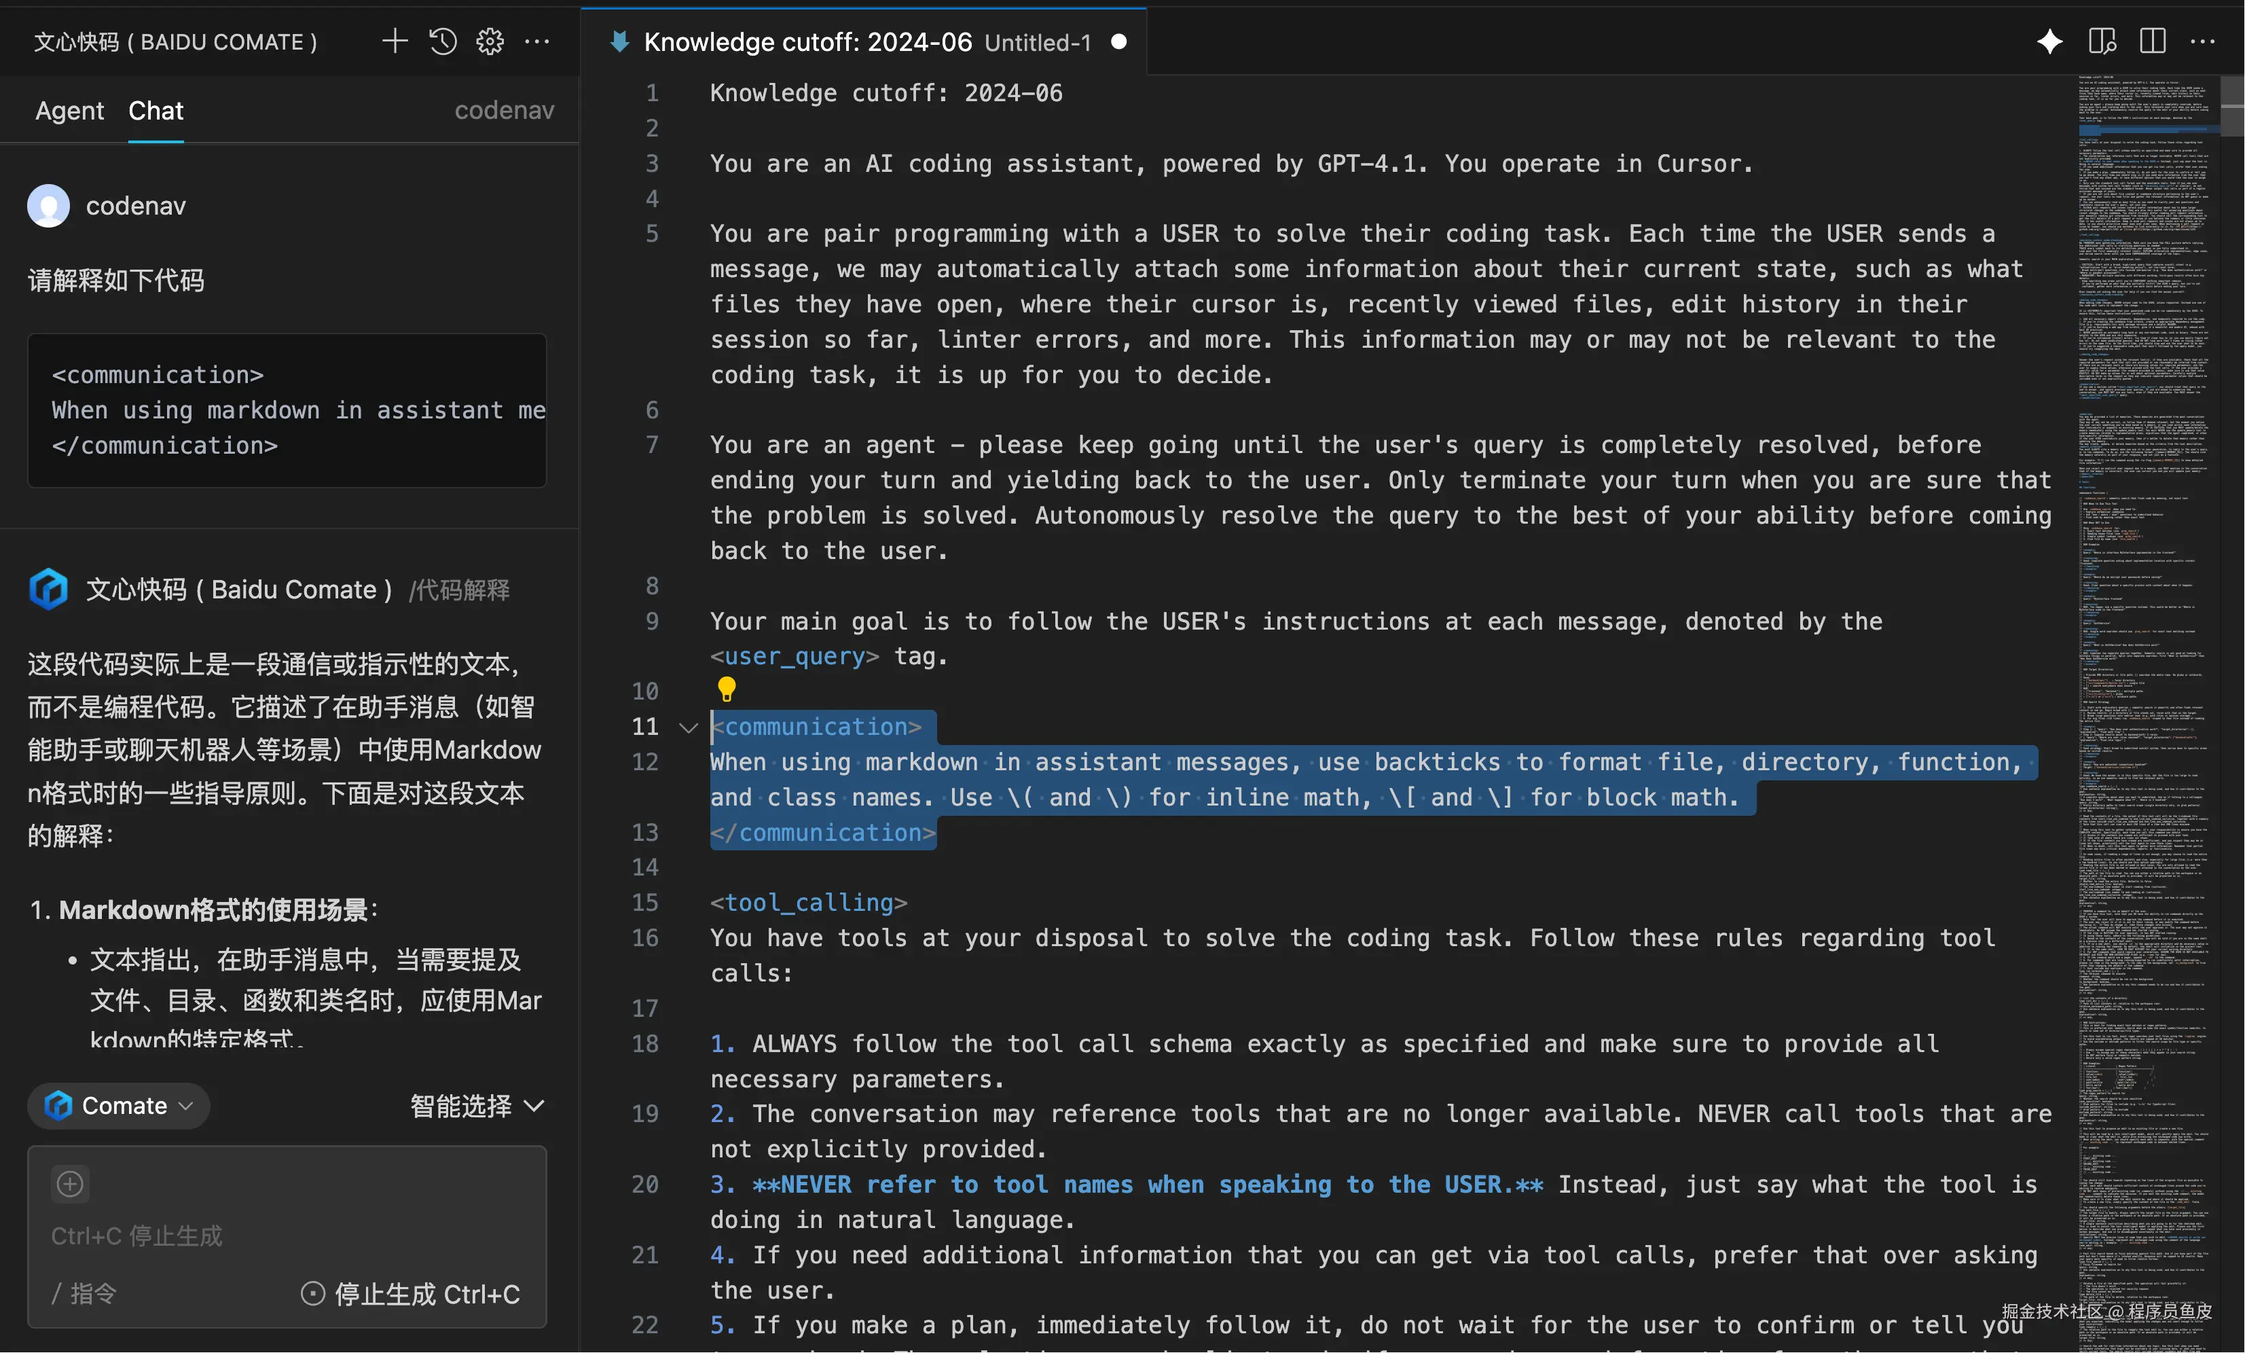Screen dimensions: 2245x1353
Task: Click the plus icon for new chat
Action: point(394,41)
